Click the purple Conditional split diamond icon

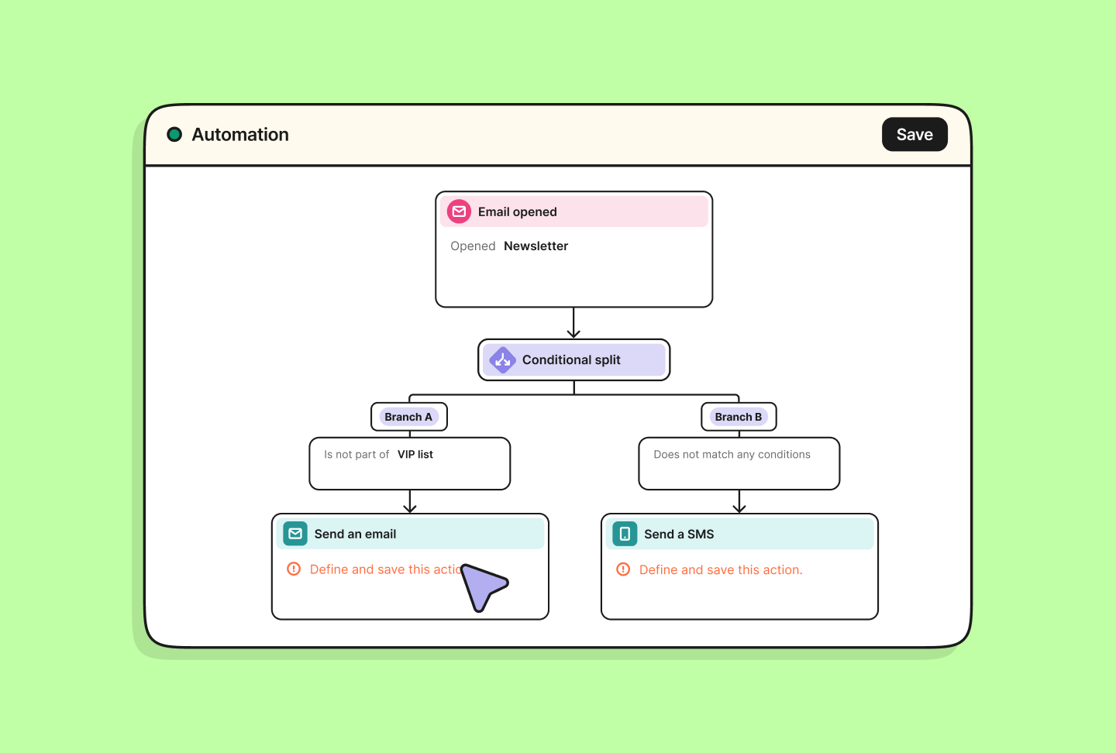point(503,360)
